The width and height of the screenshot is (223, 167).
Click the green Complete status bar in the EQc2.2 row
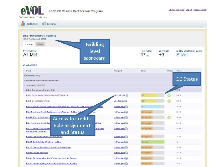click(x=152, y=142)
